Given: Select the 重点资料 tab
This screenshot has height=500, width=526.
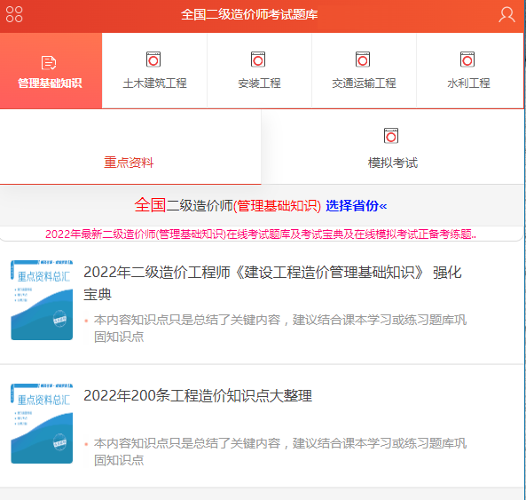Looking at the screenshot, I should tap(130, 147).
